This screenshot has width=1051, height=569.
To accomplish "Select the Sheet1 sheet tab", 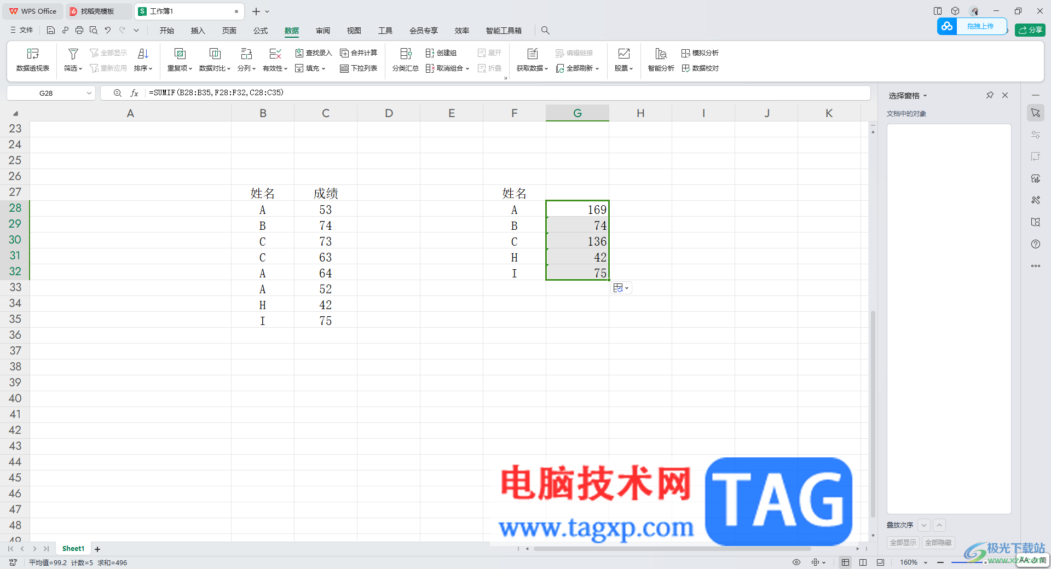I will click(73, 549).
